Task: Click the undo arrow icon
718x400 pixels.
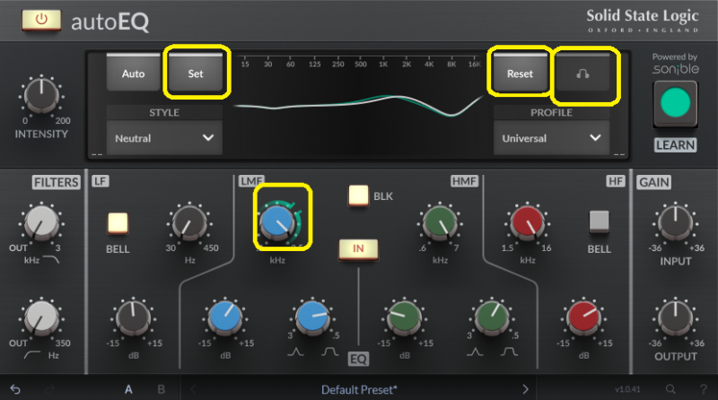Action: tap(15, 389)
